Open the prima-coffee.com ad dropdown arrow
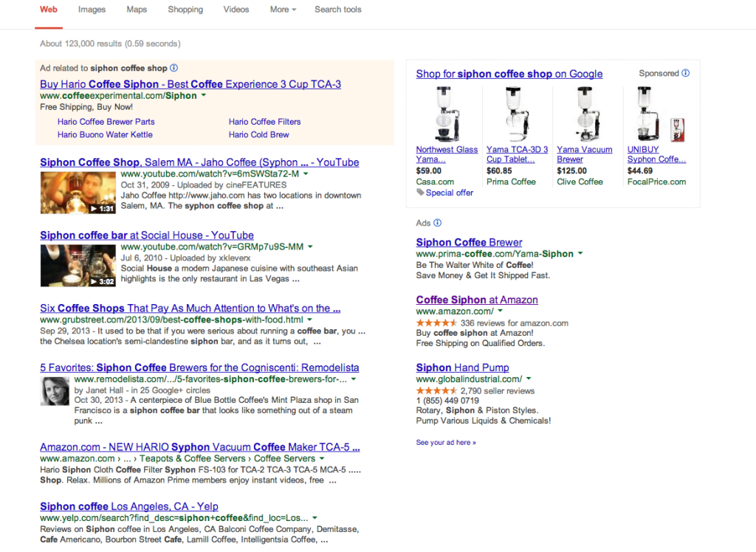 580,253
